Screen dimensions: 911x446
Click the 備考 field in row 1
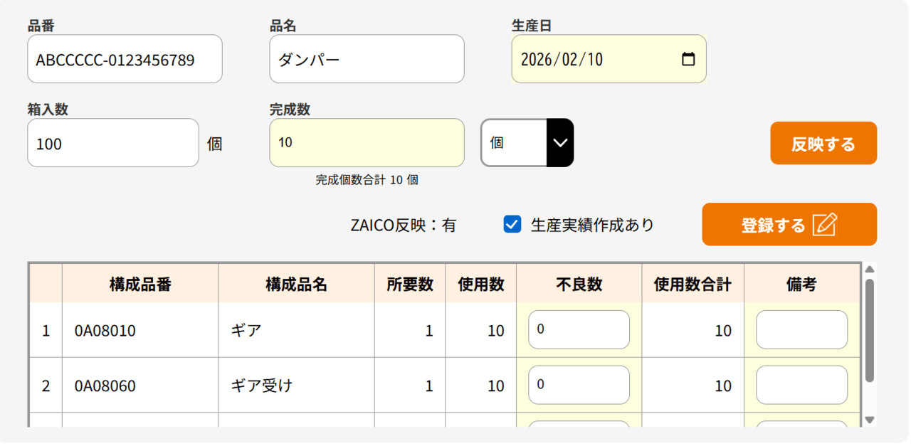click(x=801, y=330)
